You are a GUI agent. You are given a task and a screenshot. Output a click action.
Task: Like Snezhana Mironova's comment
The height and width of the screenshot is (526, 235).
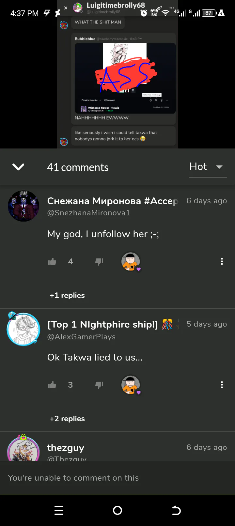[52, 261]
